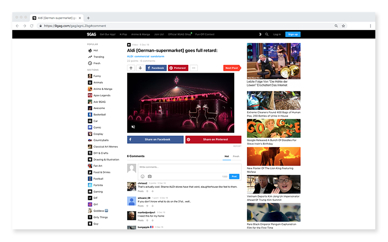The image size is (388, 242).
Task: Go to the 9GAG home logo
Action: (x=91, y=34)
